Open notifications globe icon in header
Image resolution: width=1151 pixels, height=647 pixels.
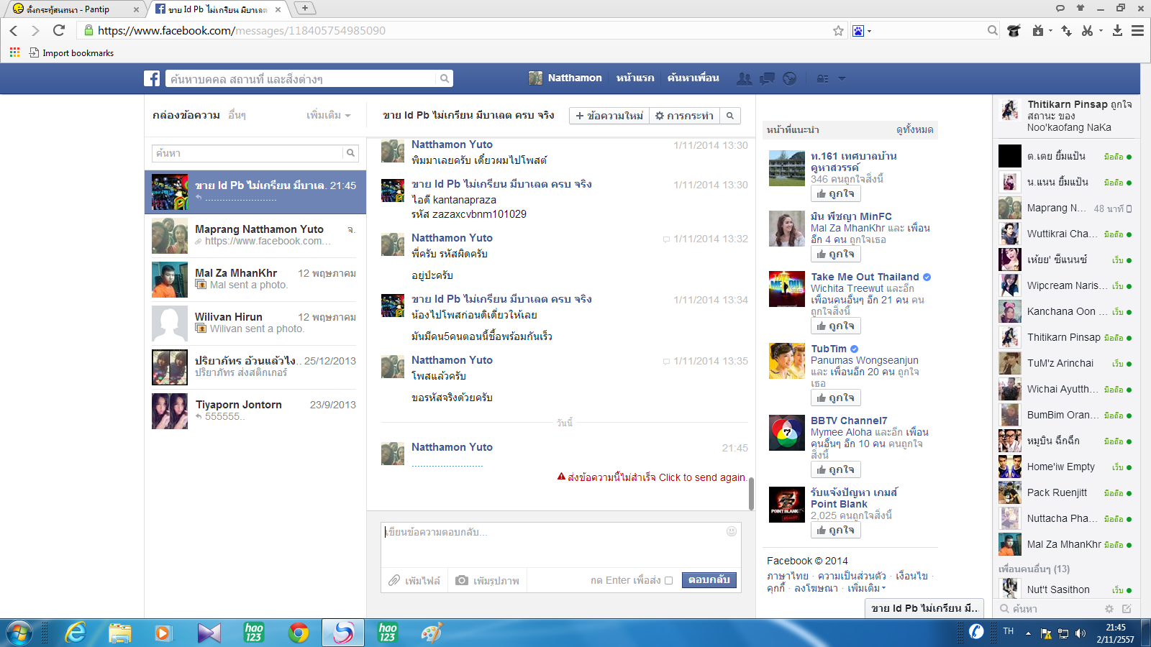(790, 78)
